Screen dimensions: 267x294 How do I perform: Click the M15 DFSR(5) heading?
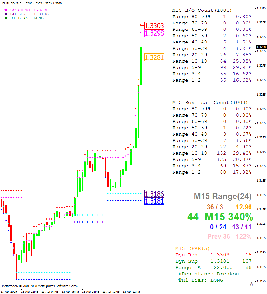(192, 249)
